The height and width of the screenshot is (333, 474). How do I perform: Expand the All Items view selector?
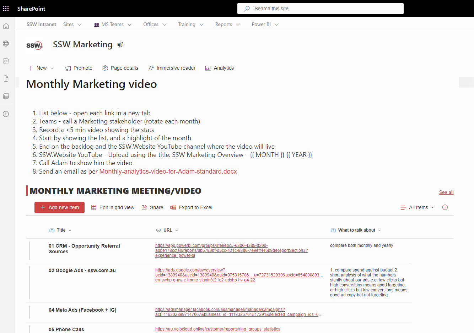[417, 207]
